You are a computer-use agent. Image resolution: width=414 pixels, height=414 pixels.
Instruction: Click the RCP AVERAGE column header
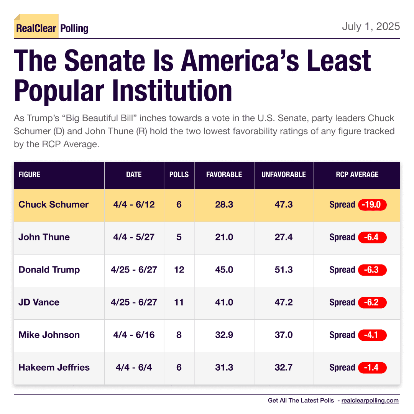(x=357, y=175)
